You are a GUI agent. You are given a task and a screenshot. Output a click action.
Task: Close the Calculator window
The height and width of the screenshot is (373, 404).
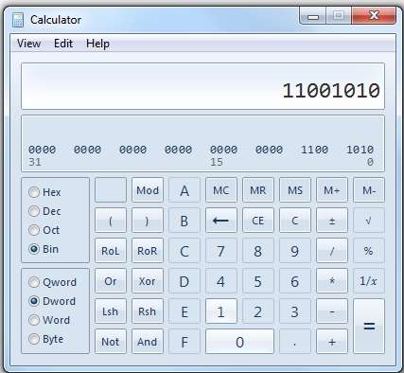click(x=374, y=15)
